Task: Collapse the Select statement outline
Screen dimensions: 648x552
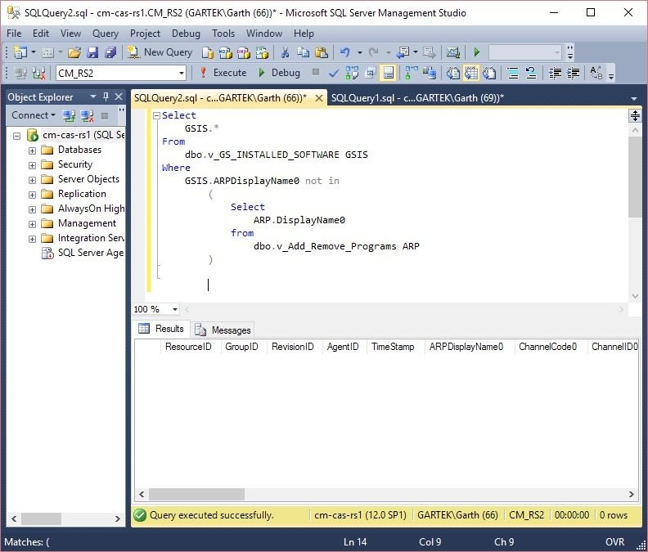Action: pyautogui.click(x=156, y=115)
